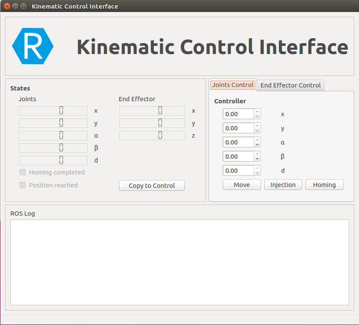Focus the controller α input field

point(238,142)
